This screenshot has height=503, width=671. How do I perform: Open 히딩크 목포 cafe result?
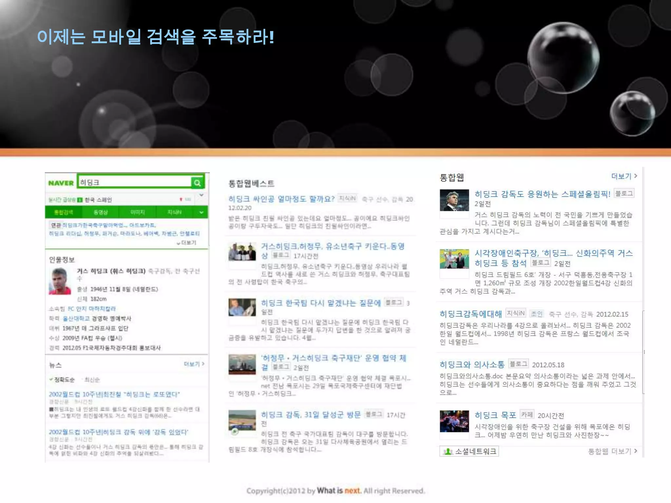coord(495,415)
